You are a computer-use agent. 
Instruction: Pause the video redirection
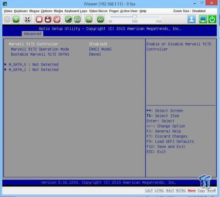pyautogui.click(x=16, y=19)
